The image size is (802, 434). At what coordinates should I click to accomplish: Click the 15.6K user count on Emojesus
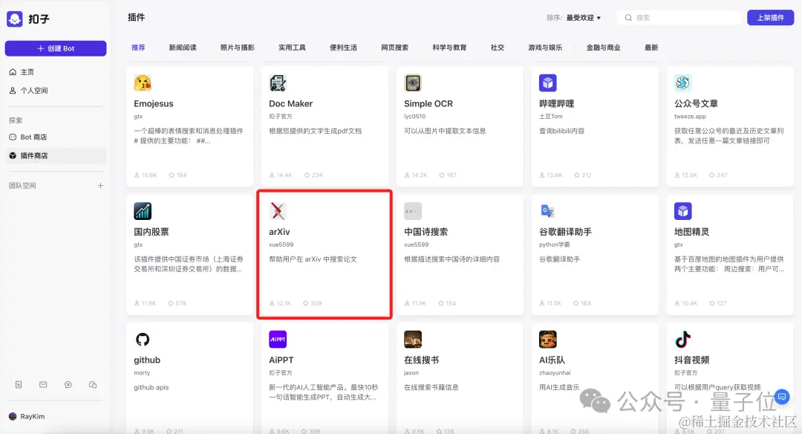pyautogui.click(x=146, y=175)
